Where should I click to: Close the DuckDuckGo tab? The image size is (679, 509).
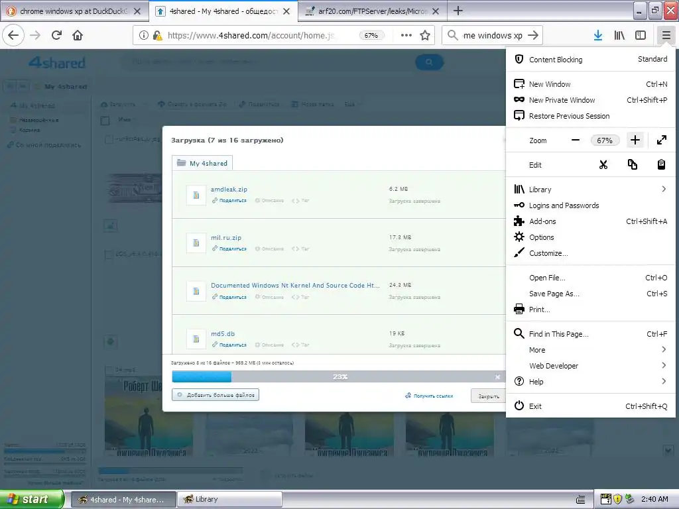click(x=137, y=11)
